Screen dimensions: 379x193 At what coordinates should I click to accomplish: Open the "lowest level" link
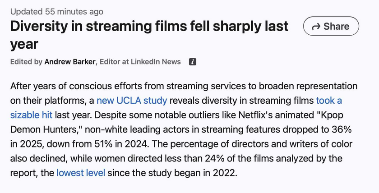tap(81, 173)
